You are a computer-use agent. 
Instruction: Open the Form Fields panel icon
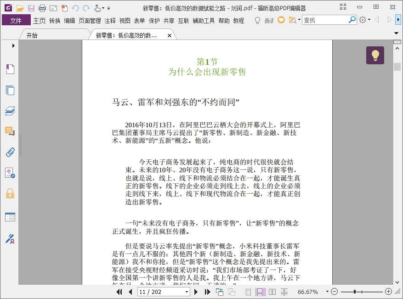tap(10, 217)
